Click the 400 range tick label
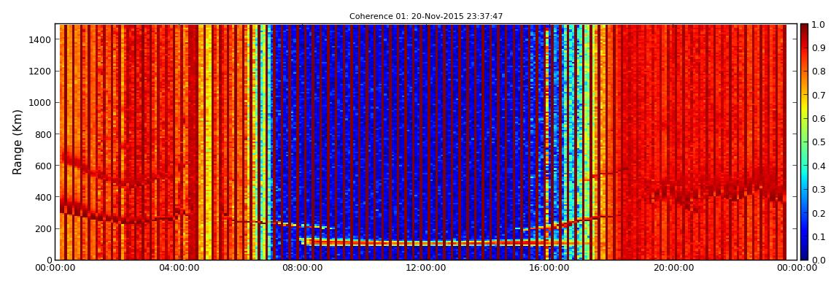 tap(43, 198)
